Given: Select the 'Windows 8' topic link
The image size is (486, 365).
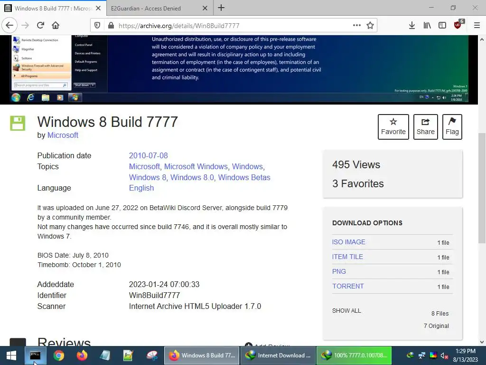Looking at the screenshot, I should [148, 177].
